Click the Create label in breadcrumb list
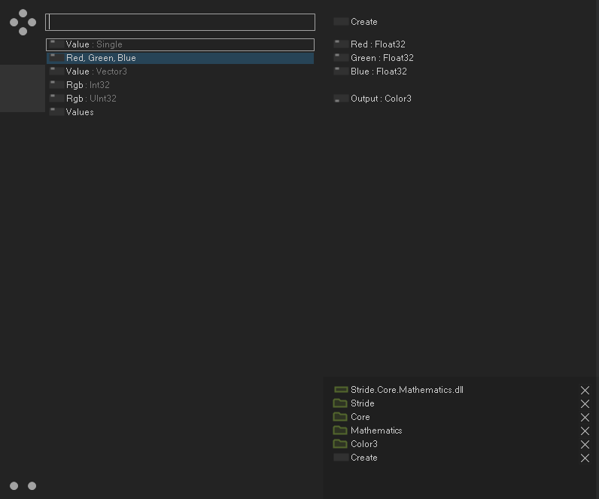The image size is (599, 499). [364, 458]
